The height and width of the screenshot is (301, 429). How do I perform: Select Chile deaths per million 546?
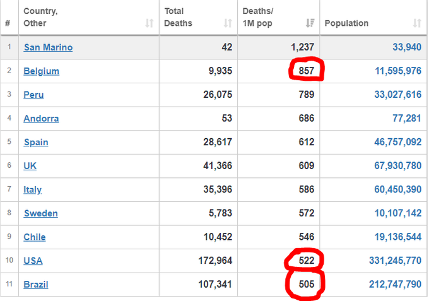tap(307, 237)
